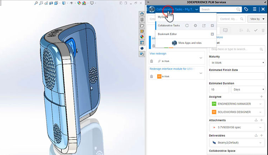The image size is (268, 155).
Task: Open Collaborative Tasks in new window icon
Action: [204, 25]
